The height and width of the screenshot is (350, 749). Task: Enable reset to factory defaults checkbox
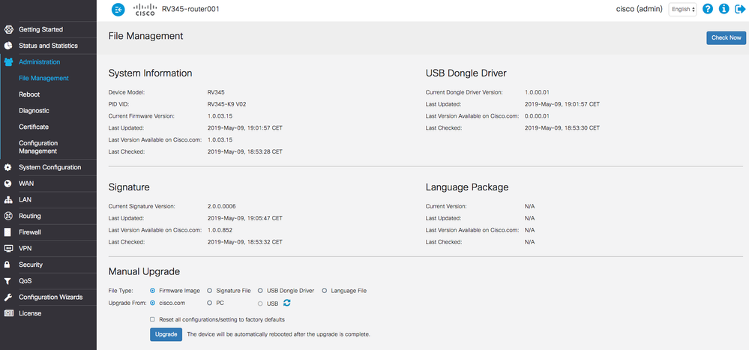click(x=152, y=319)
